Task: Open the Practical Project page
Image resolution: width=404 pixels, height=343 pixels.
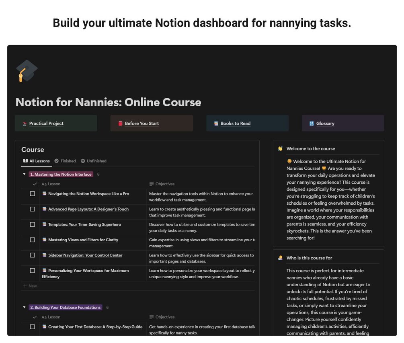Action: click(x=56, y=123)
